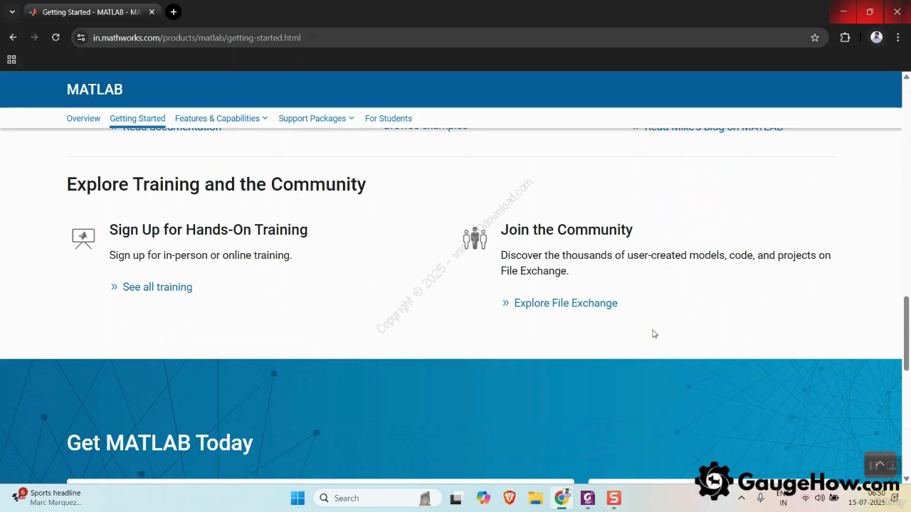
Task: Click the Join the Community heading
Action: (567, 230)
